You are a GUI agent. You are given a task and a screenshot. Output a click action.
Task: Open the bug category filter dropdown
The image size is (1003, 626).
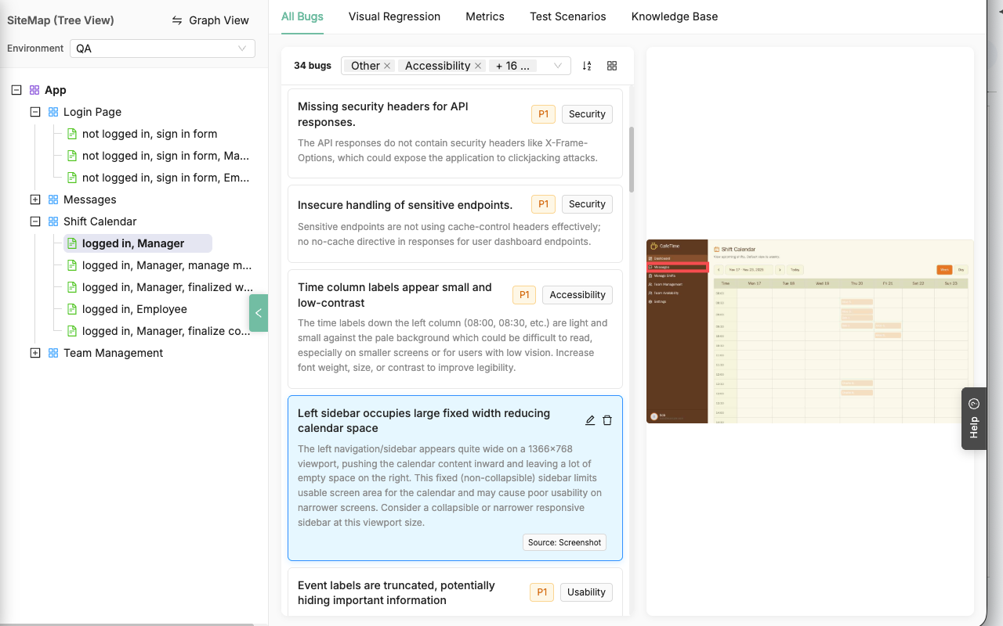558,66
